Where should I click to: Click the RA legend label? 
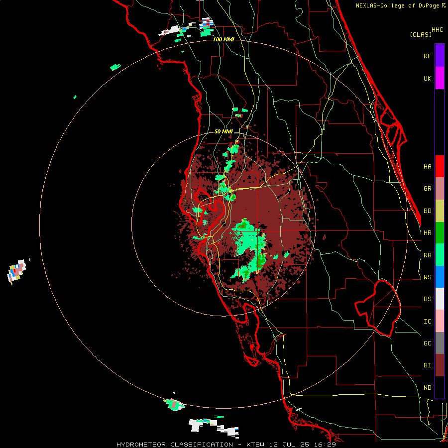(427, 255)
